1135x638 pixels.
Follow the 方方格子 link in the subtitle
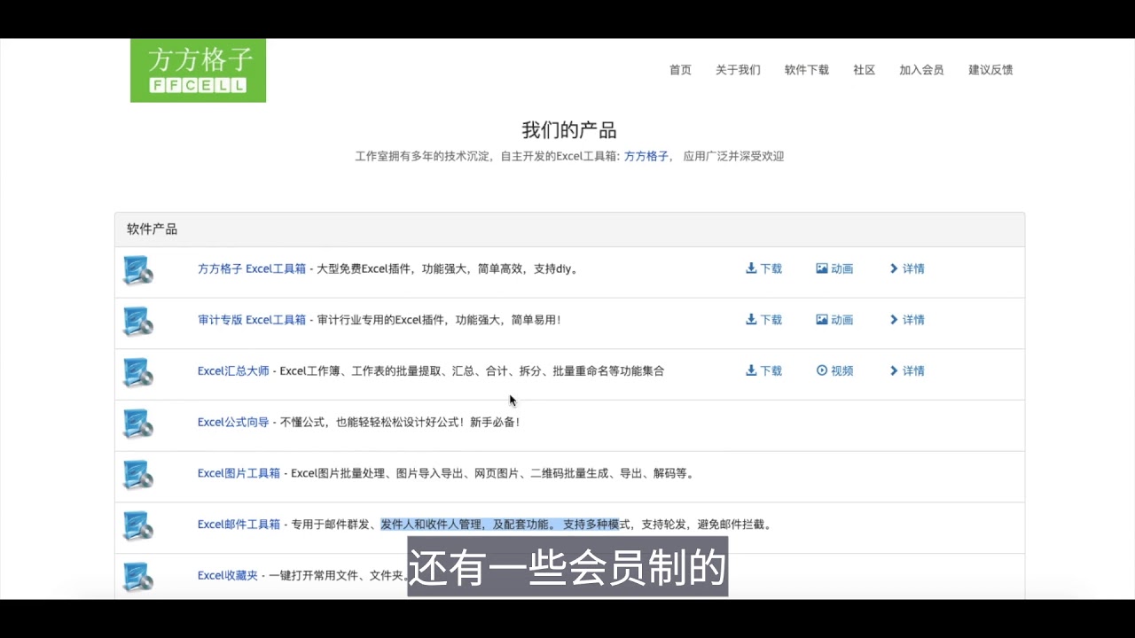pos(646,156)
